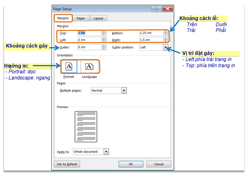Image resolution: width=248 pixels, height=175 pixels.
Task: Select the Landscape orientation icon
Action: tap(89, 66)
